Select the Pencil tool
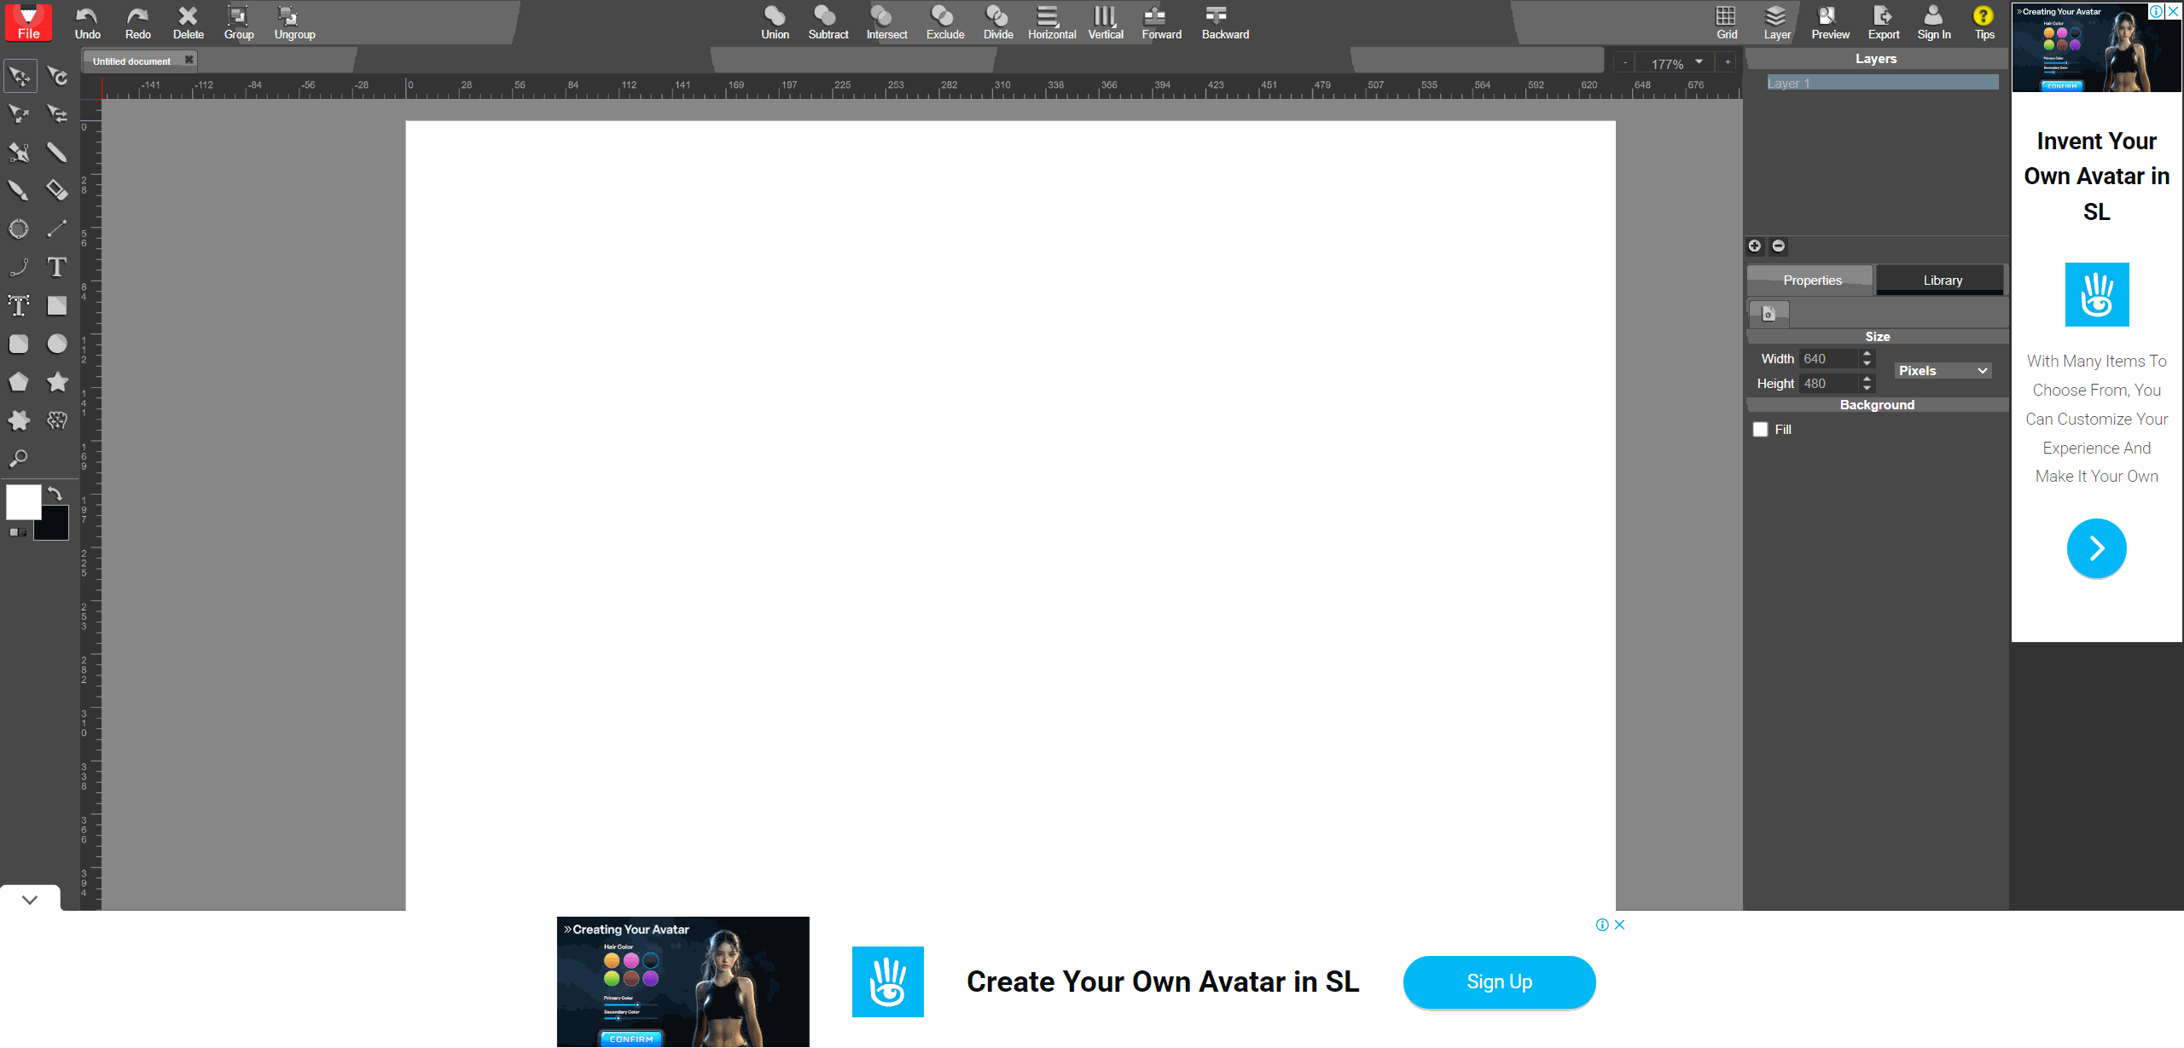2184x1048 pixels. click(x=56, y=153)
